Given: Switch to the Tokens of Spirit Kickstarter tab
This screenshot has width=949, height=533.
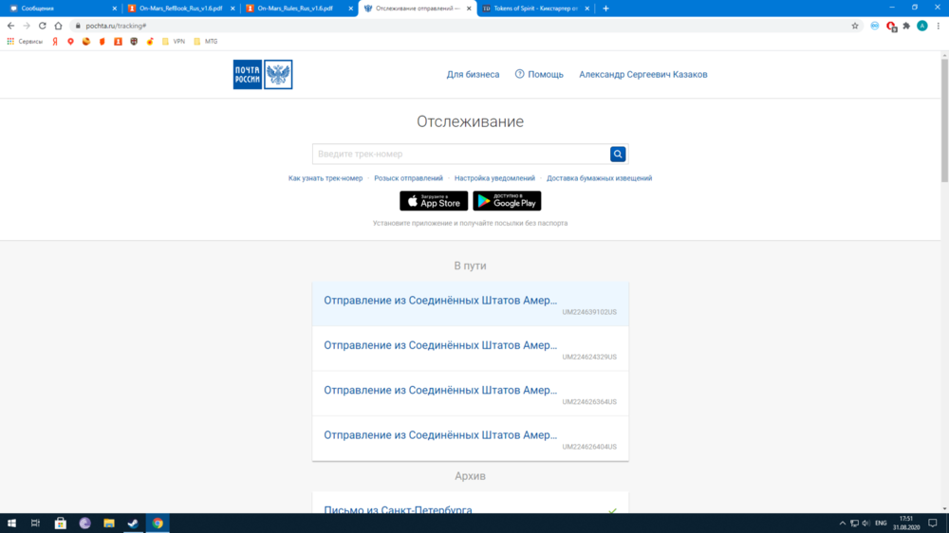Looking at the screenshot, I should tap(536, 9).
